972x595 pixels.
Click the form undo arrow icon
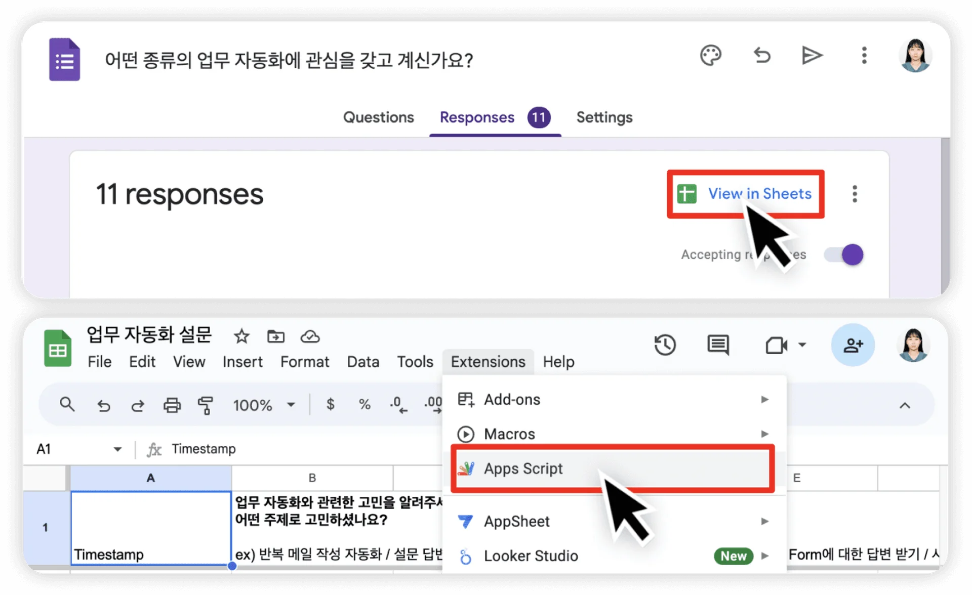[762, 55]
